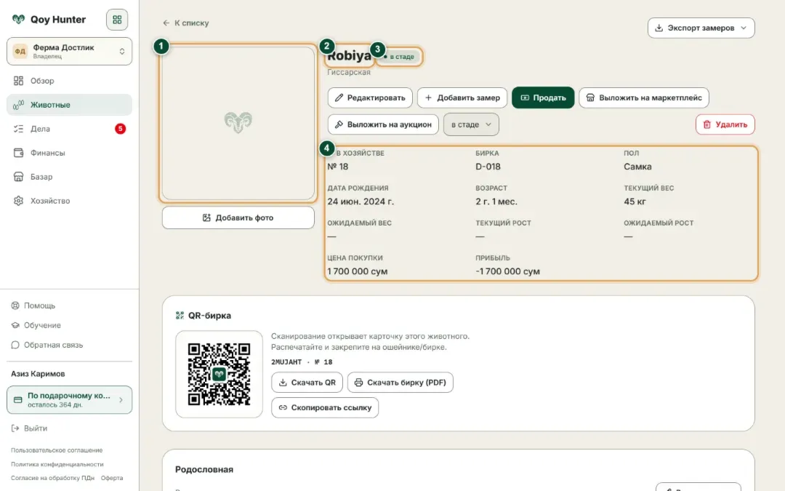Click the sex value Самка
This screenshot has width=785, height=491.
[x=637, y=167]
